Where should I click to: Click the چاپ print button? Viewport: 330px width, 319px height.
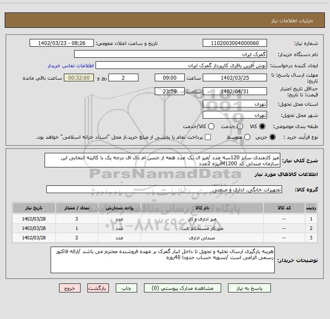(126, 288)
